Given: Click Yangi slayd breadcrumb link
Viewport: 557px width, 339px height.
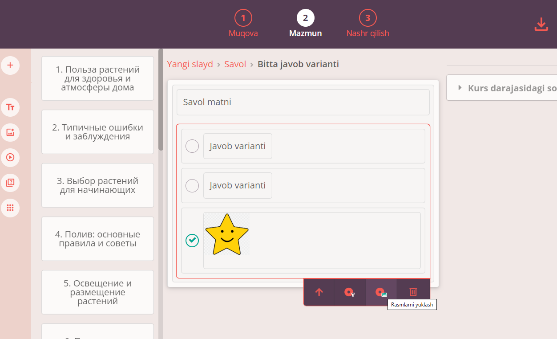Looking at the screenshot, I should 190,64.
